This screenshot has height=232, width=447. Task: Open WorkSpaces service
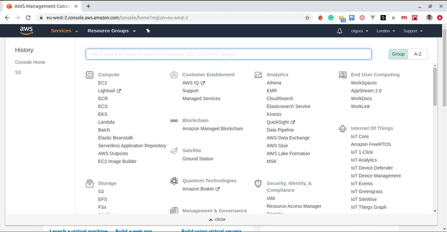click(364, 83)
